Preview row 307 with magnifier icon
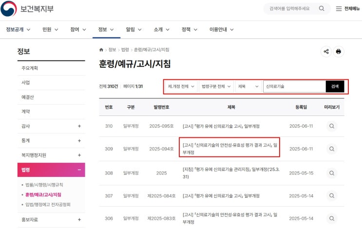Screen dimensions: 362x229 (332, 196)
